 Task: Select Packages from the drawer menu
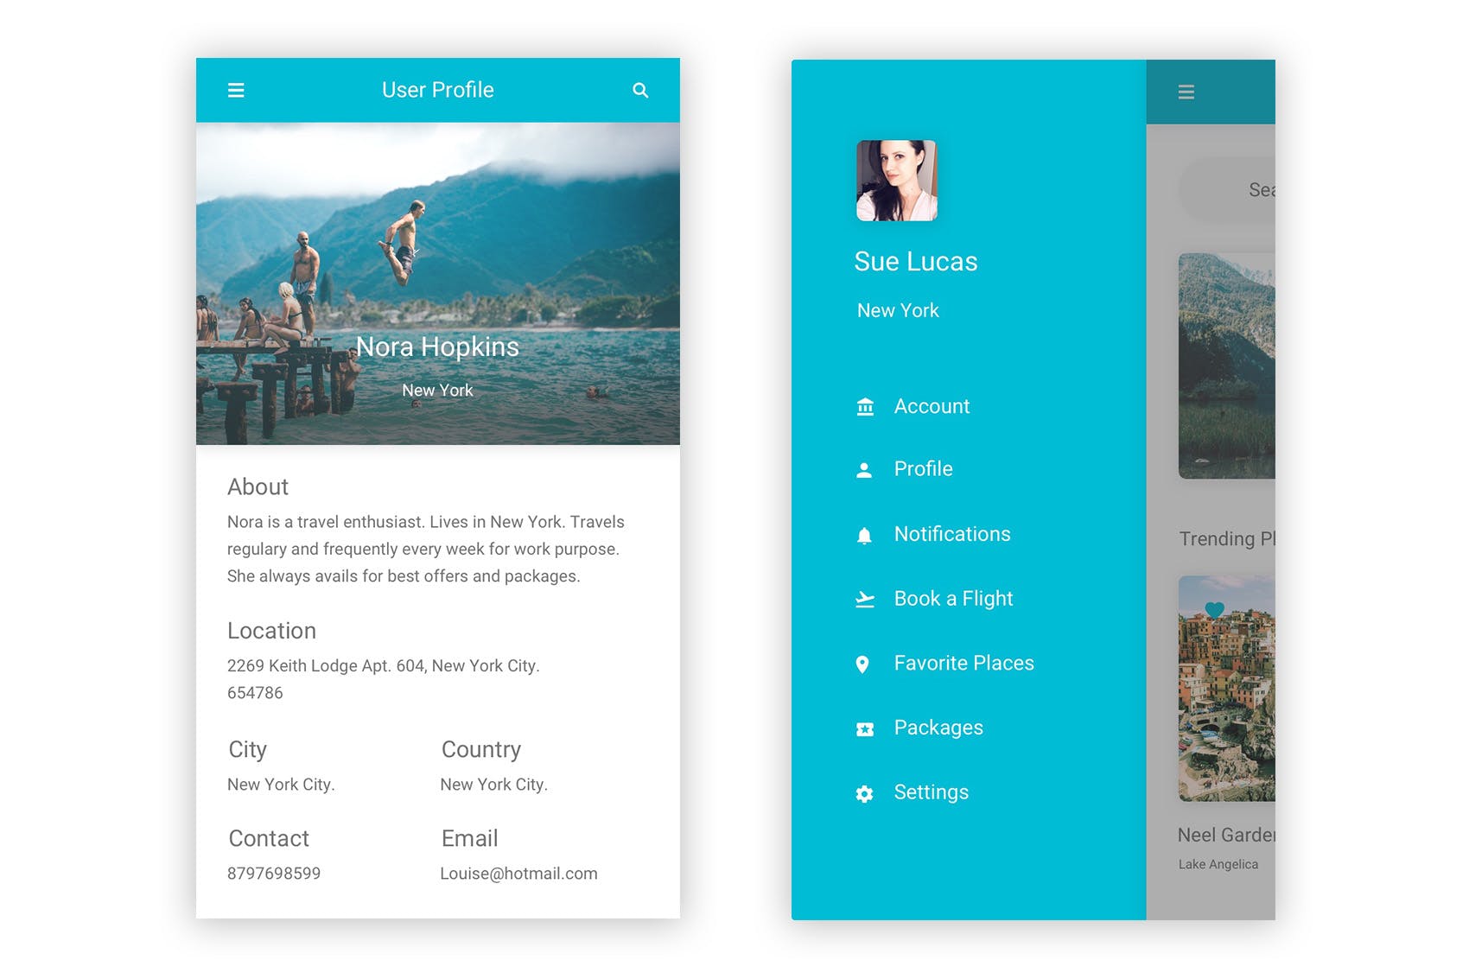click(938, 728)
